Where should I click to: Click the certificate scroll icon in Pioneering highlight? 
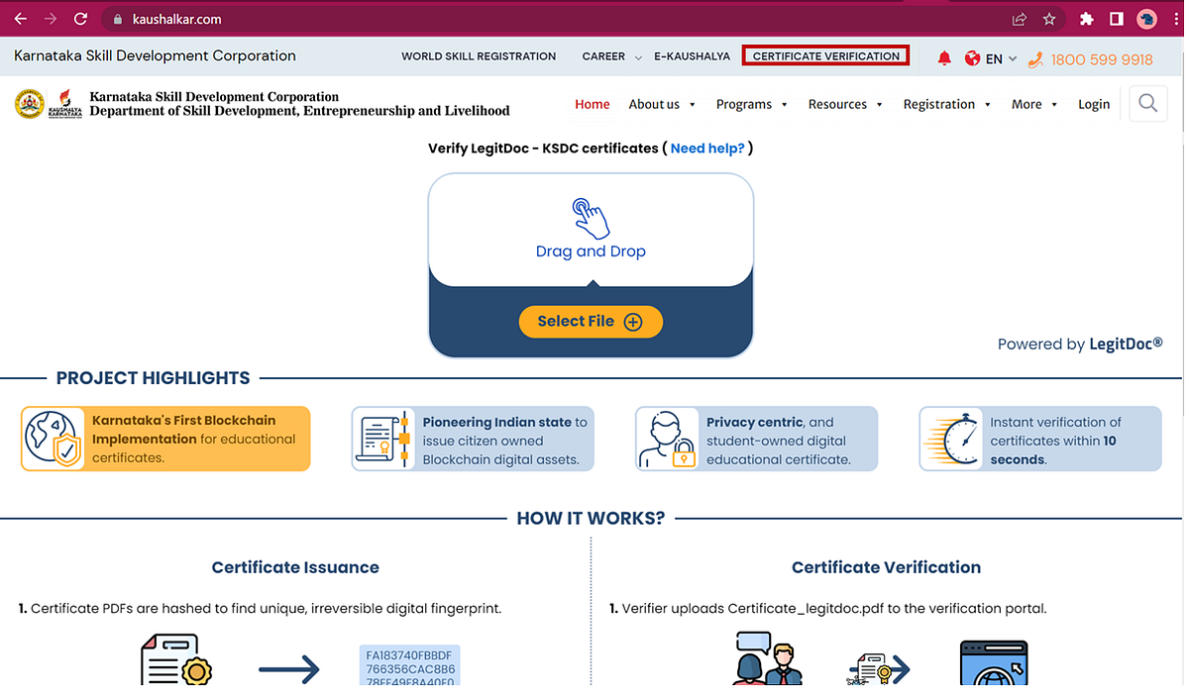[383, 438]
